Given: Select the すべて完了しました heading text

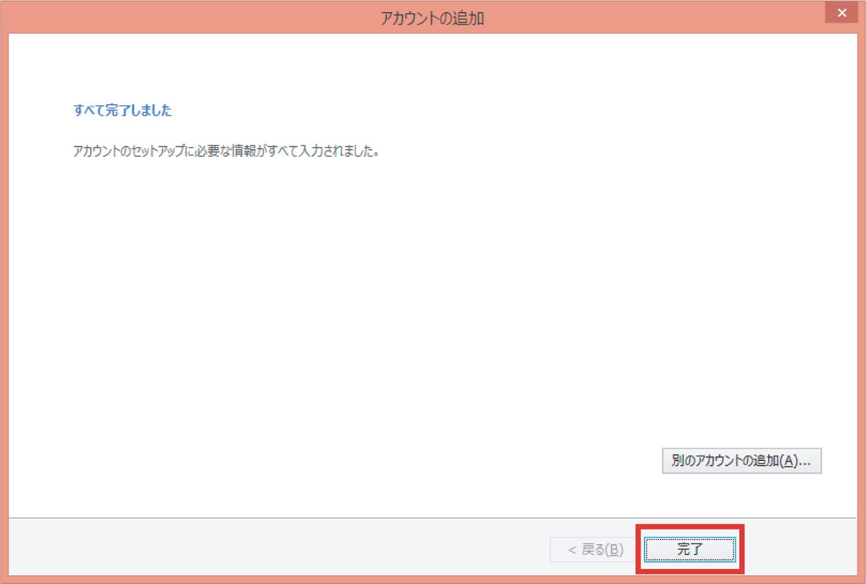Looking at the screenshot, I should point(122,110).
